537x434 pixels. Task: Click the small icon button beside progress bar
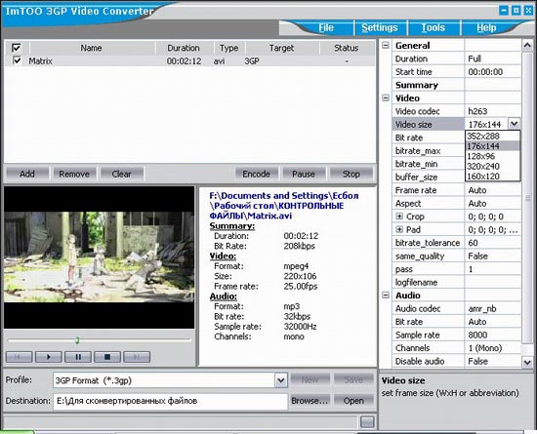(x=367, y=422)
